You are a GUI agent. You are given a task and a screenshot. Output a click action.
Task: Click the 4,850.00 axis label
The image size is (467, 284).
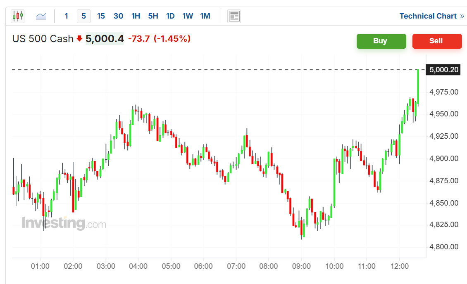[444, 203]
